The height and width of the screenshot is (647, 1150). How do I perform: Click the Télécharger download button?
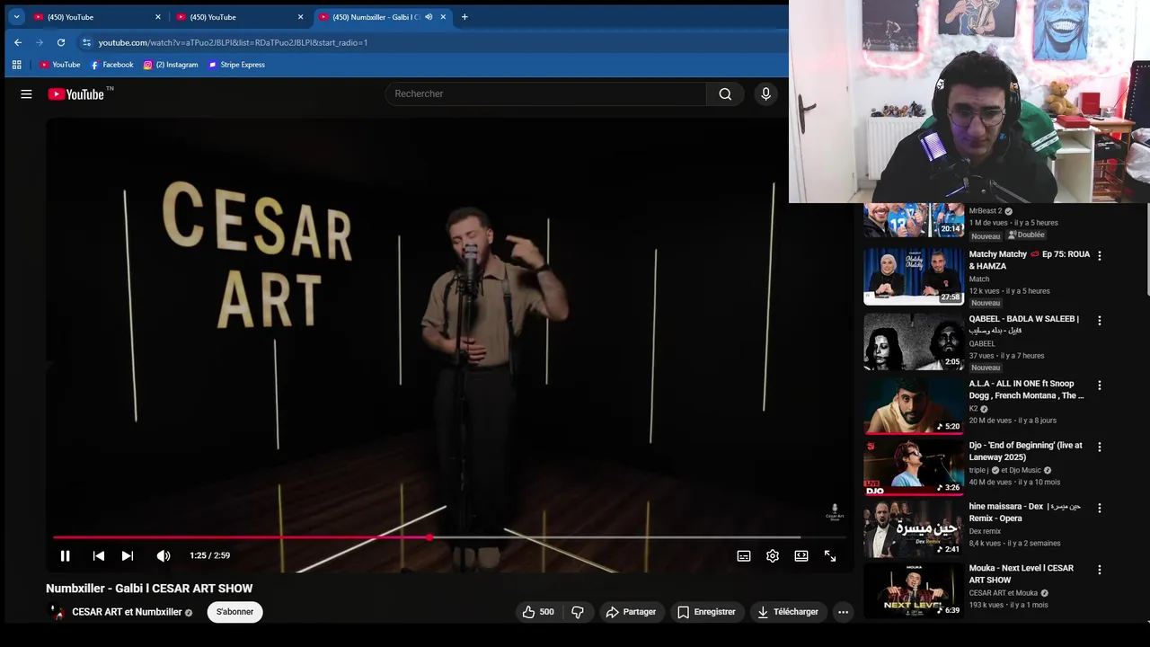(x=788, y=612)
